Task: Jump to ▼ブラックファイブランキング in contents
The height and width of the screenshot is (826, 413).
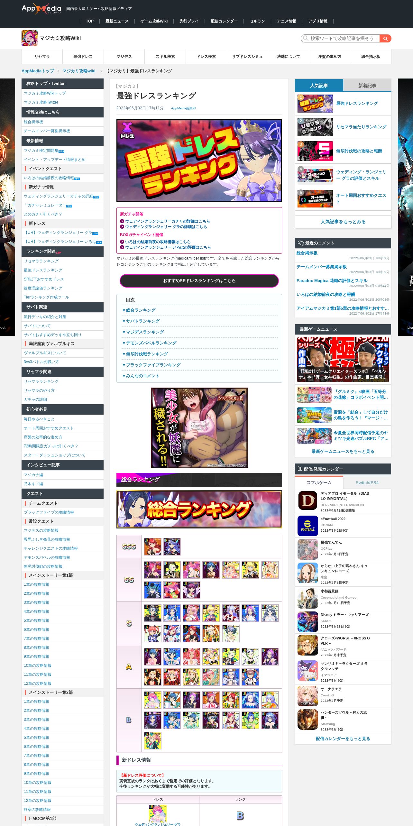Action: click(151, 365)
